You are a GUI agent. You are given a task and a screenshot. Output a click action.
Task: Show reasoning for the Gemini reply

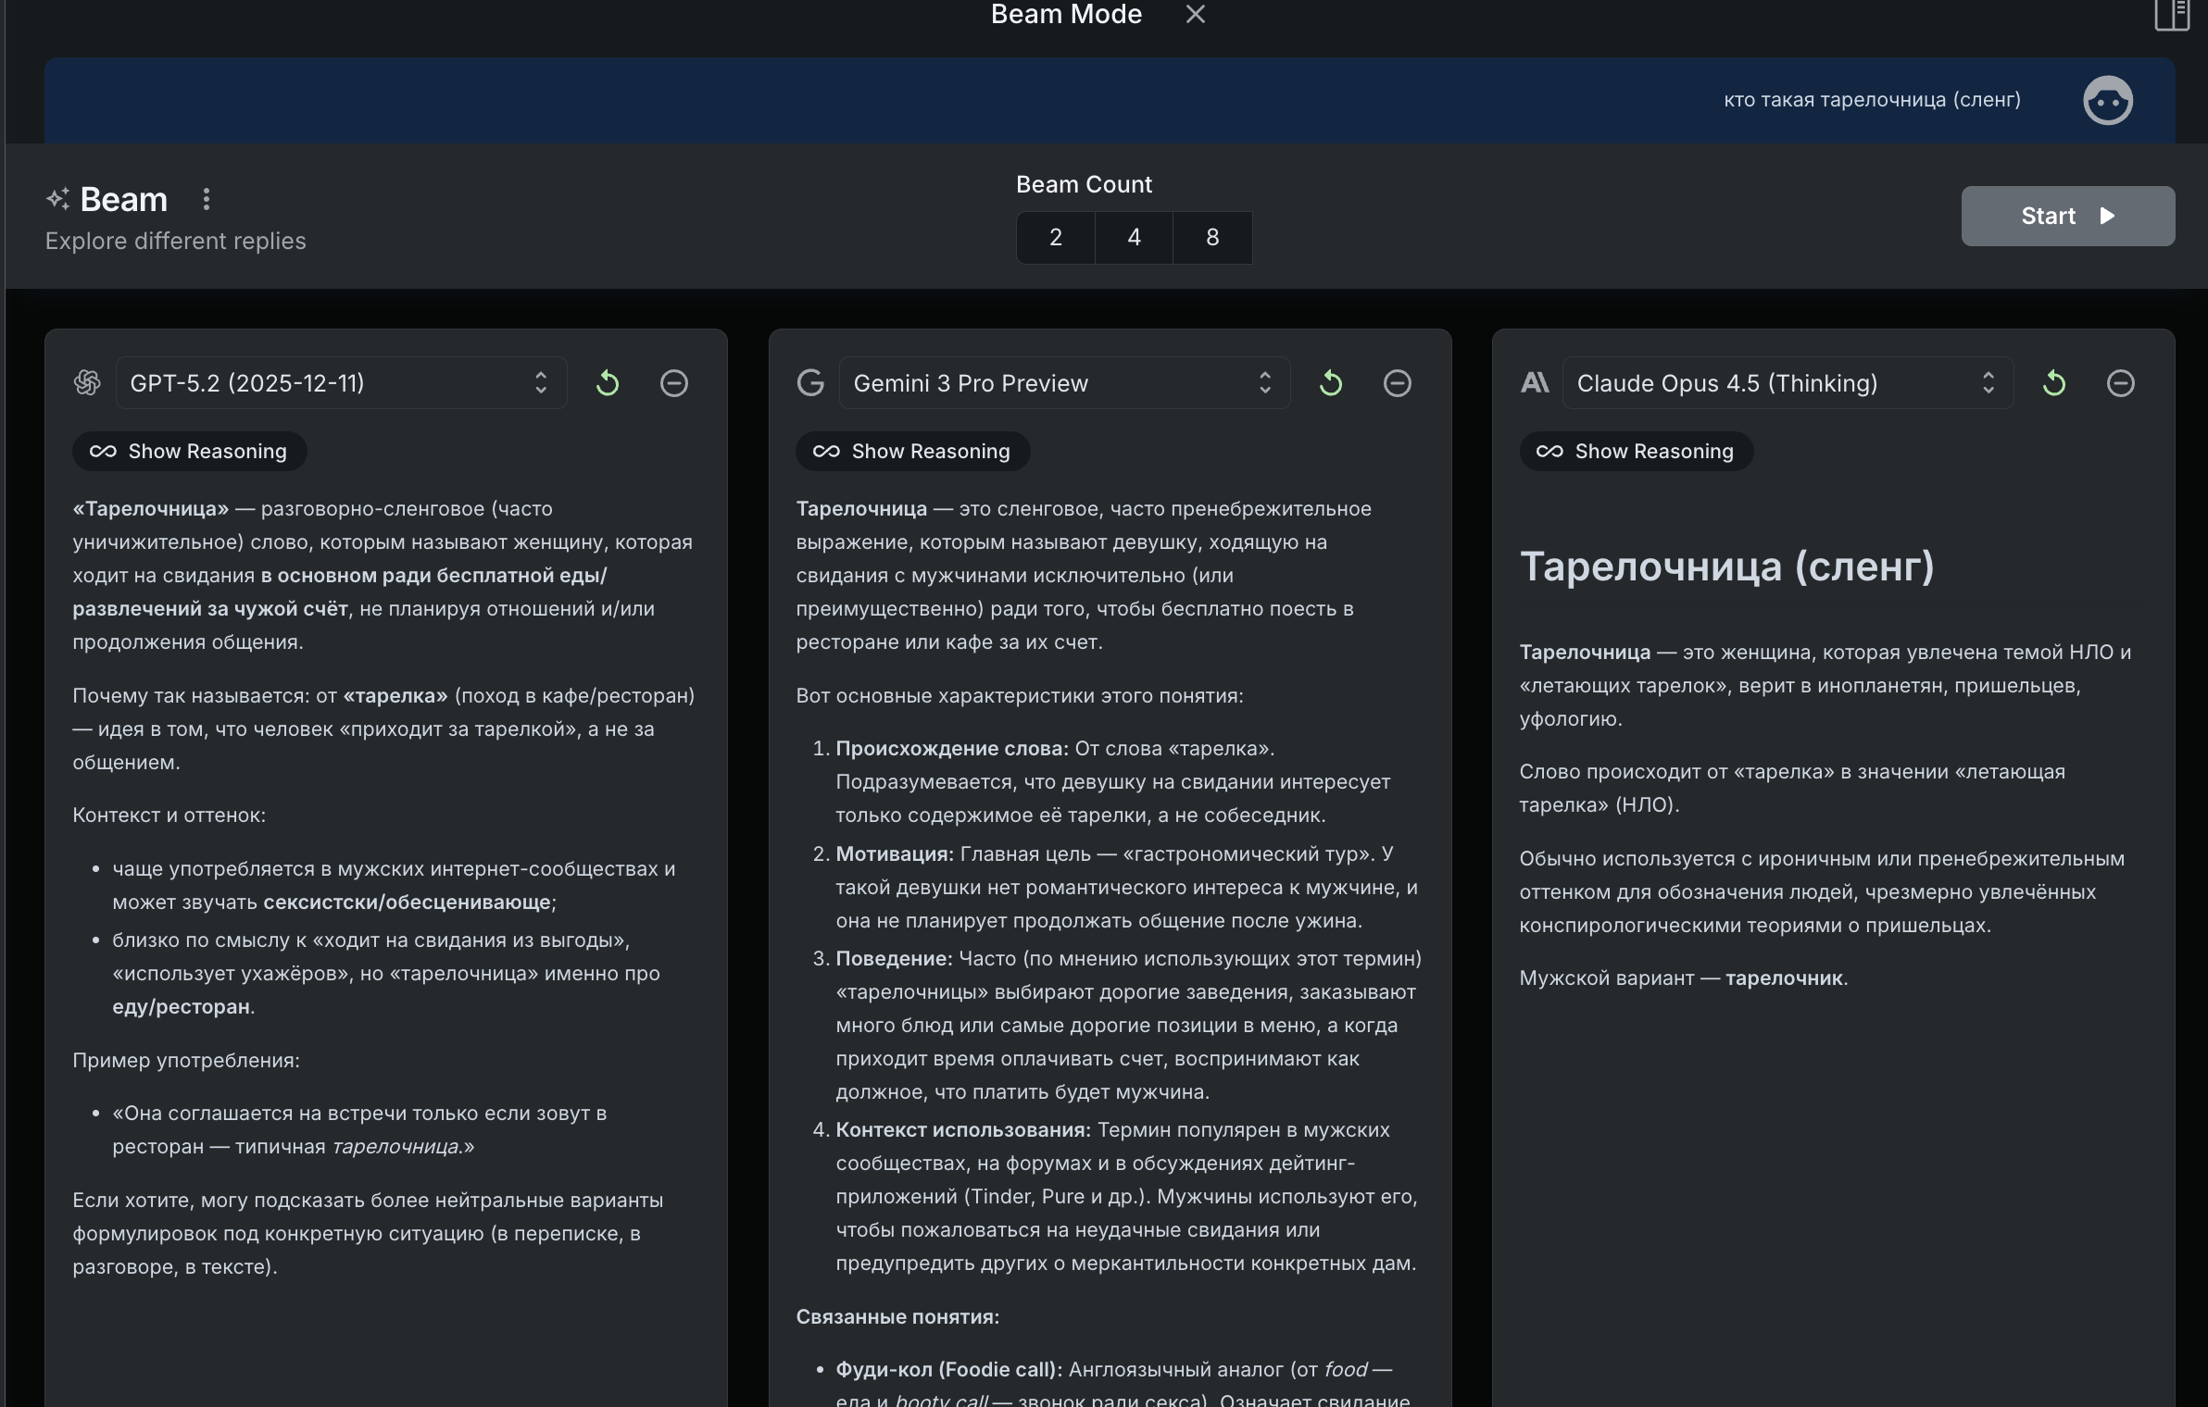coord(913,452)
